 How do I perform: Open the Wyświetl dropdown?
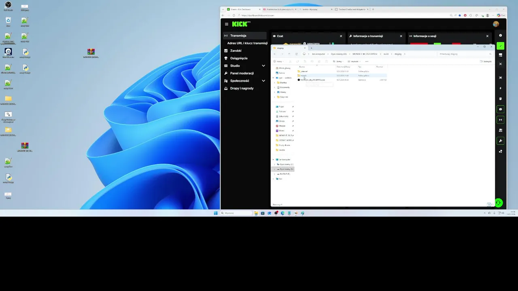(x=354, y=61)
